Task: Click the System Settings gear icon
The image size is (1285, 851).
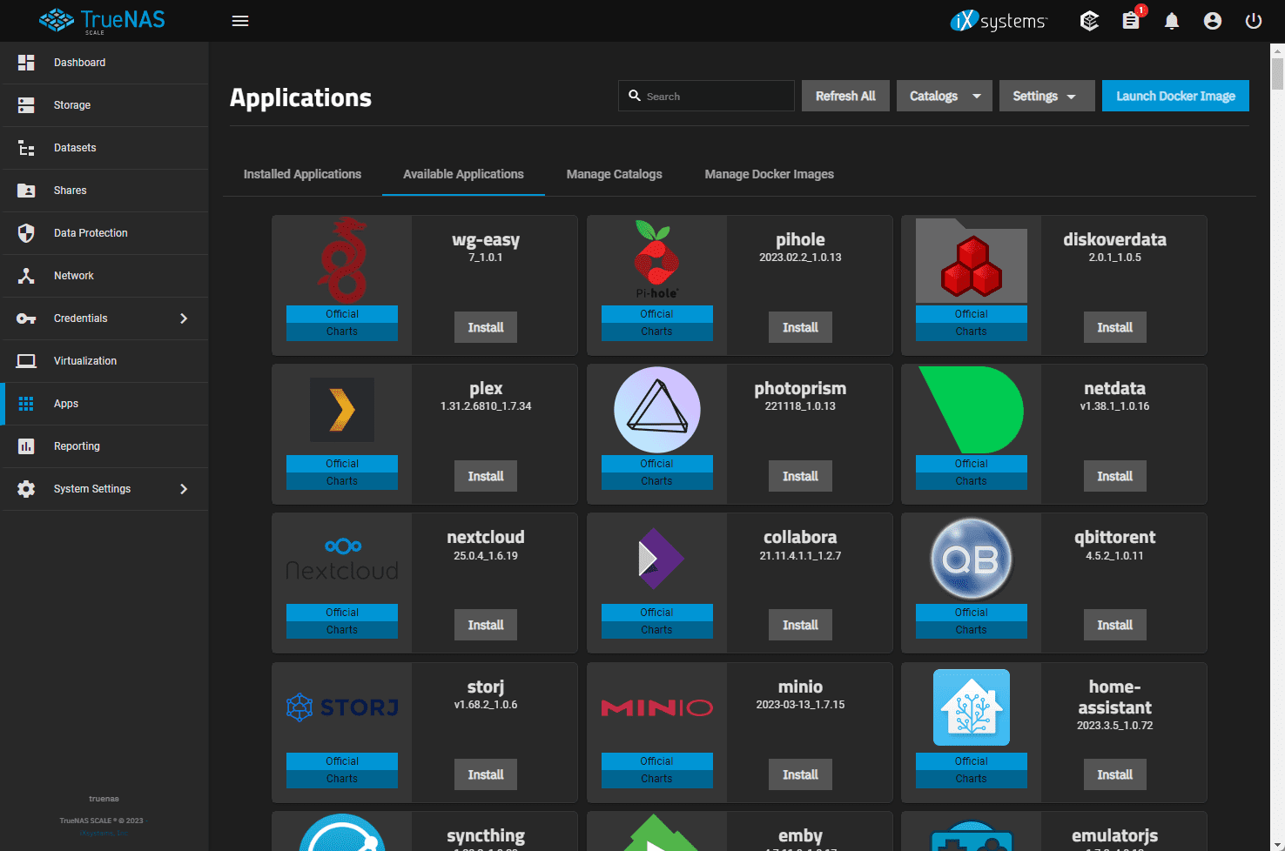Action: (26, 489)
